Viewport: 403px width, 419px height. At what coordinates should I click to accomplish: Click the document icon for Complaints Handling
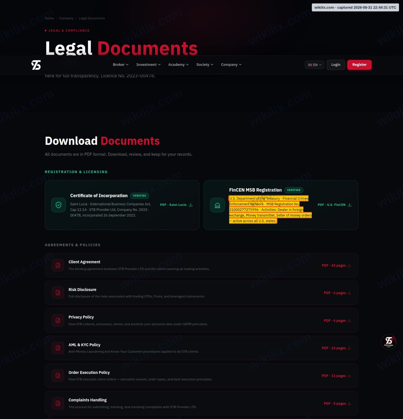[58, 403]
